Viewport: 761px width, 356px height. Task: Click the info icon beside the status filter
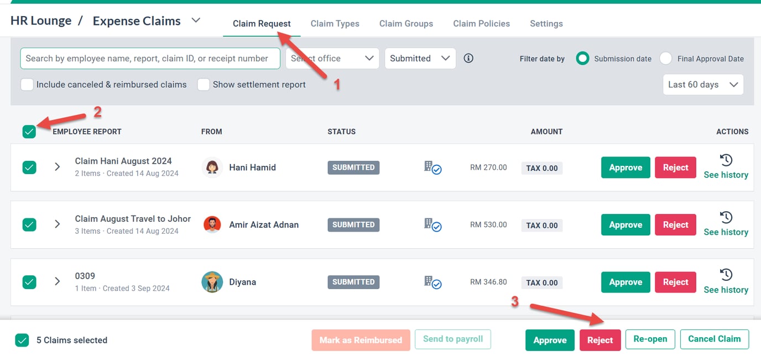468,57
